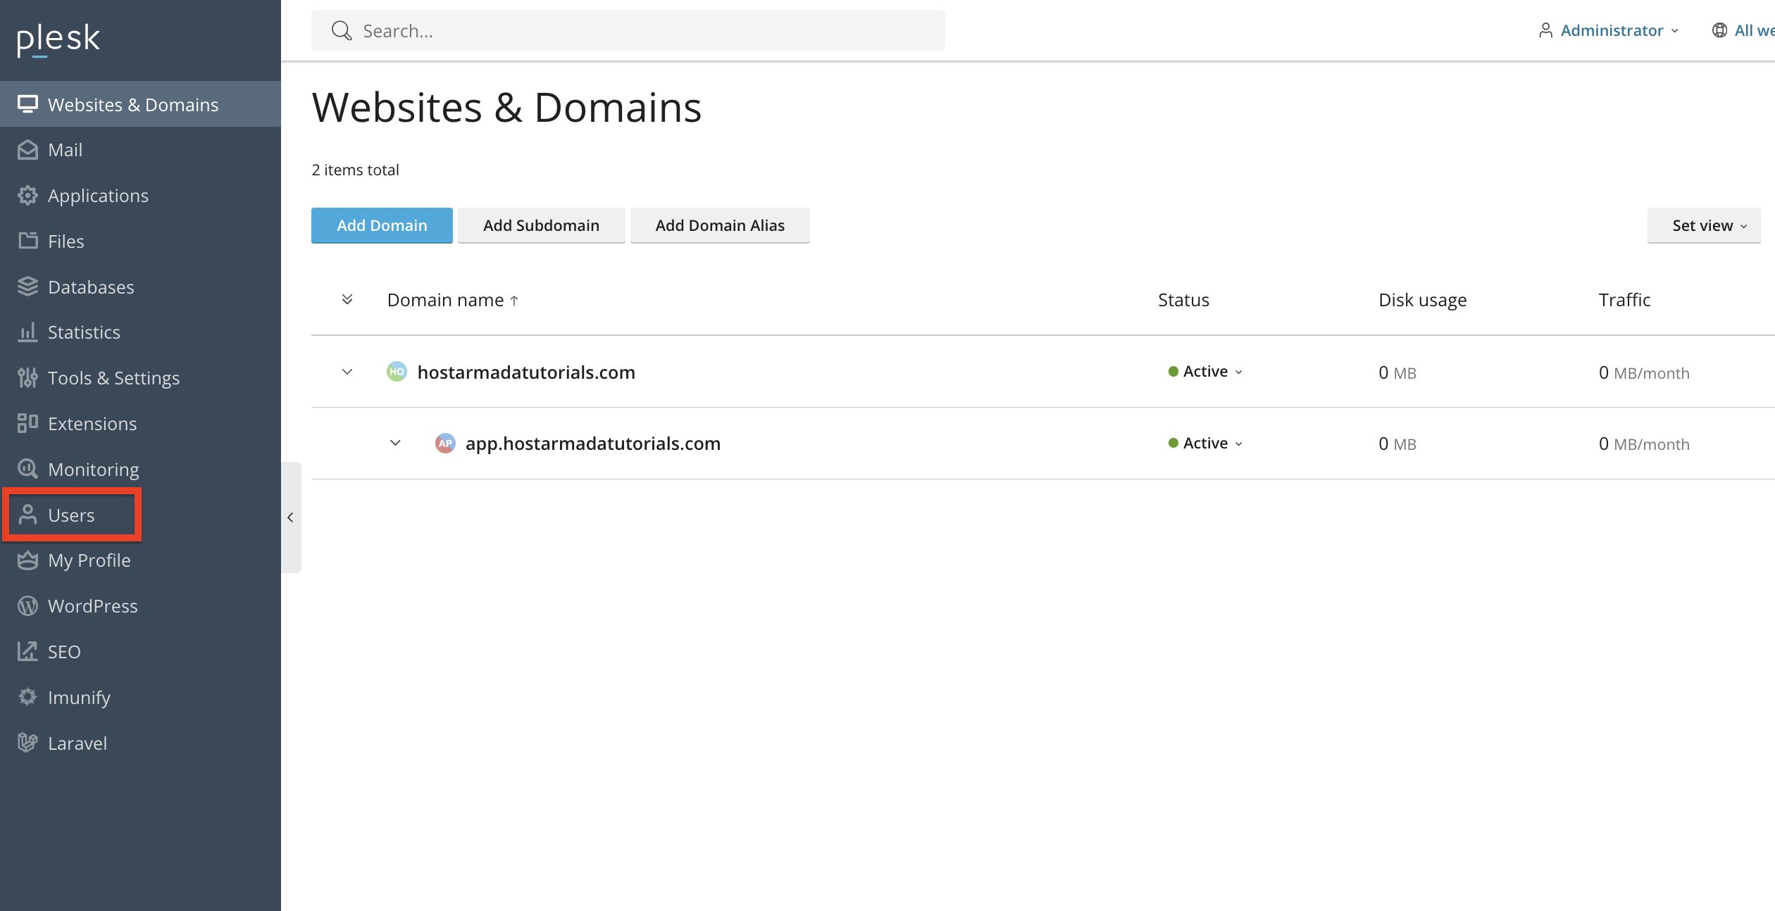This screenshot has height=911, width=1775.
Task: Open Active status dropdown for app.hostarmadatutorials.com
Action: 1205,444
